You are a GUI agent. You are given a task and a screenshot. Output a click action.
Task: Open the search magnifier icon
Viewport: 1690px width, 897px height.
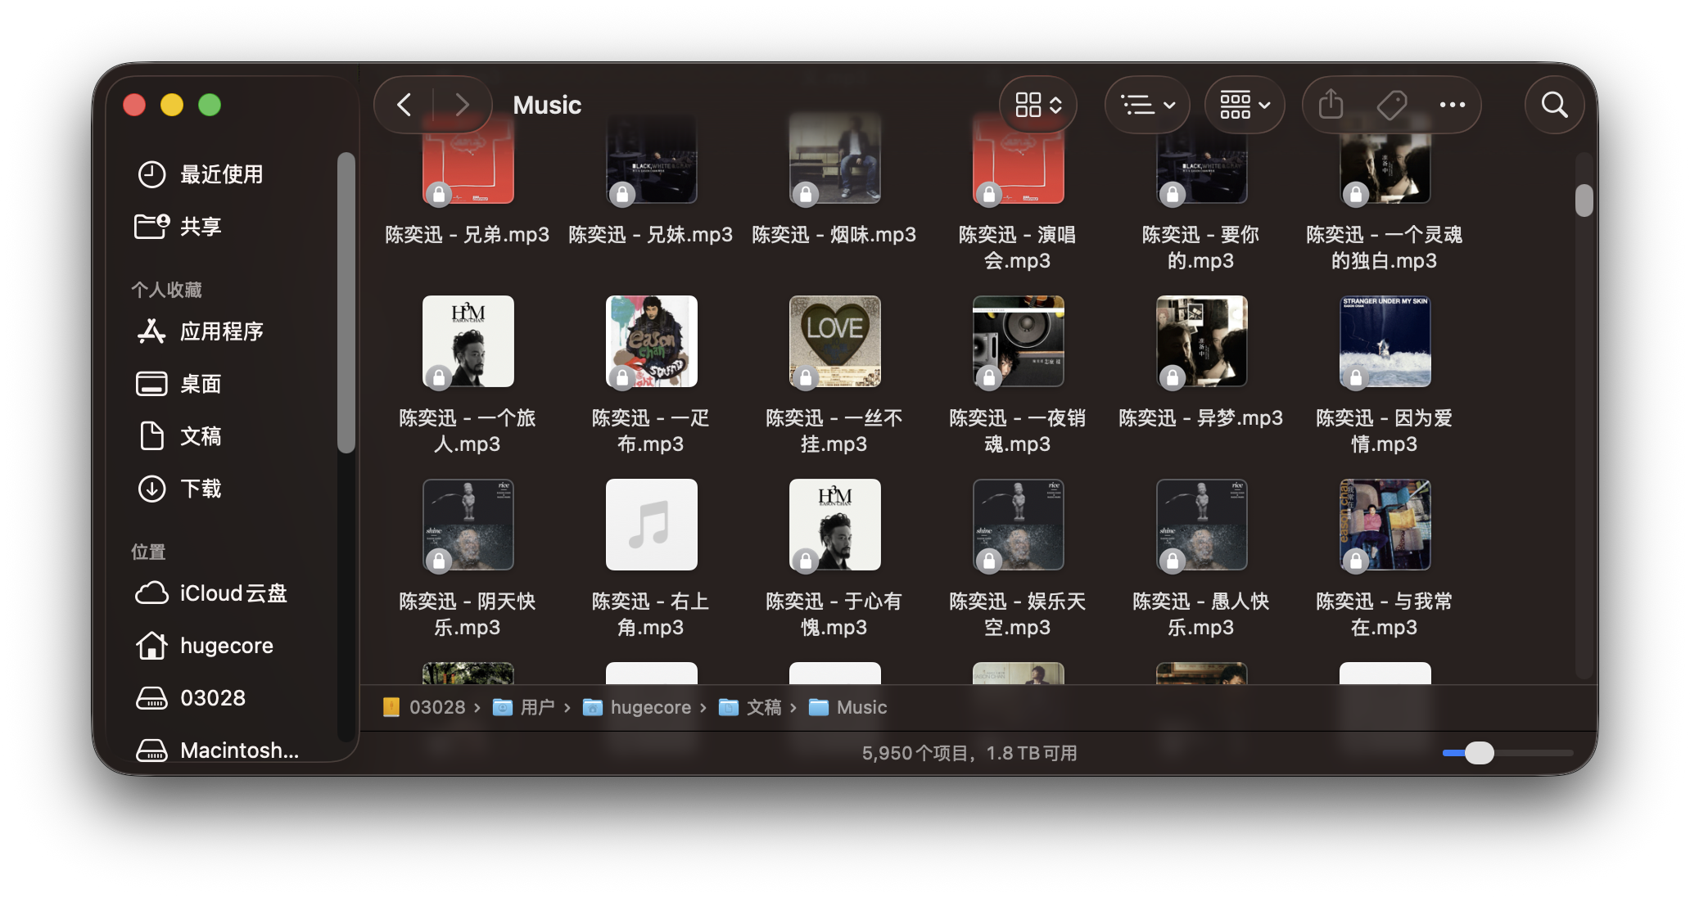pos(1553,105)
